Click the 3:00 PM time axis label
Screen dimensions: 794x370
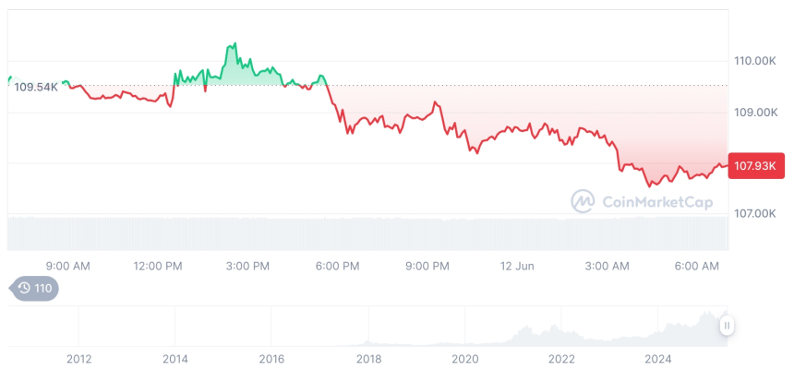pyautogui.click(x=247, y=266)
